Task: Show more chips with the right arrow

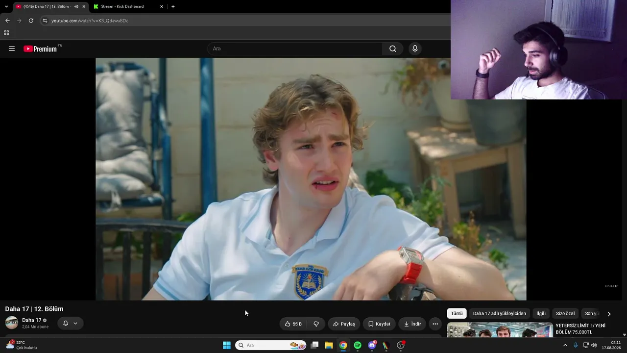Action: click(609, 314)
